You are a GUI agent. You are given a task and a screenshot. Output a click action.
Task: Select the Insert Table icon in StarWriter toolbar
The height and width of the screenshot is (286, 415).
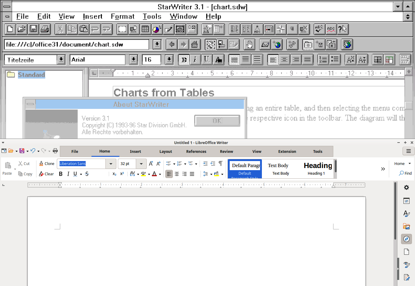(145, 29)
